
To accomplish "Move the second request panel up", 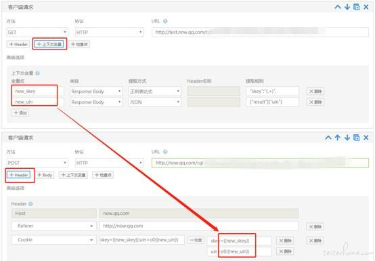I will [x=338, y=138].
